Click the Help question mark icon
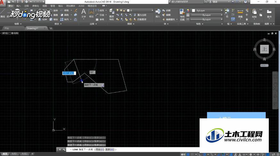The image size is (280, 156). pos(245,2)
